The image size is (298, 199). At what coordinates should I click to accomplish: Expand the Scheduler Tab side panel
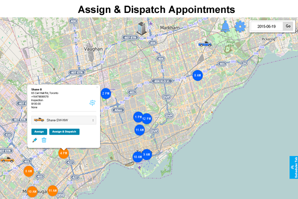(x=294, y=167)
